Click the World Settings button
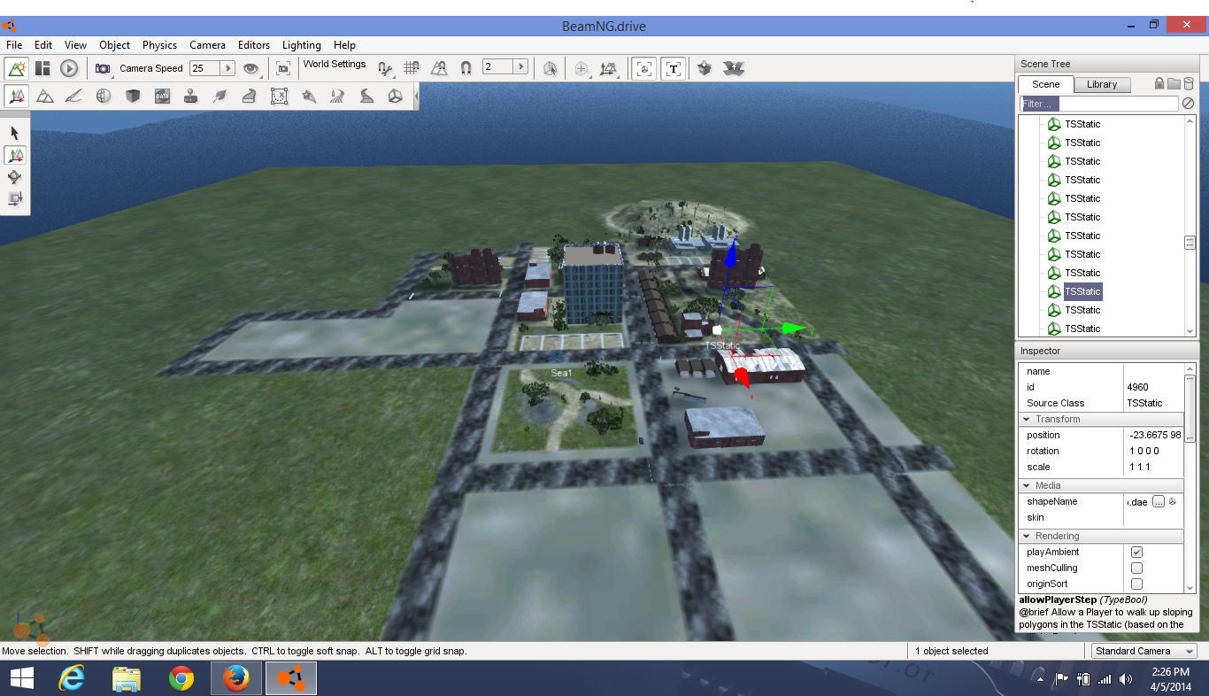Screen dimensions: 1209x696 click(335, 65)
